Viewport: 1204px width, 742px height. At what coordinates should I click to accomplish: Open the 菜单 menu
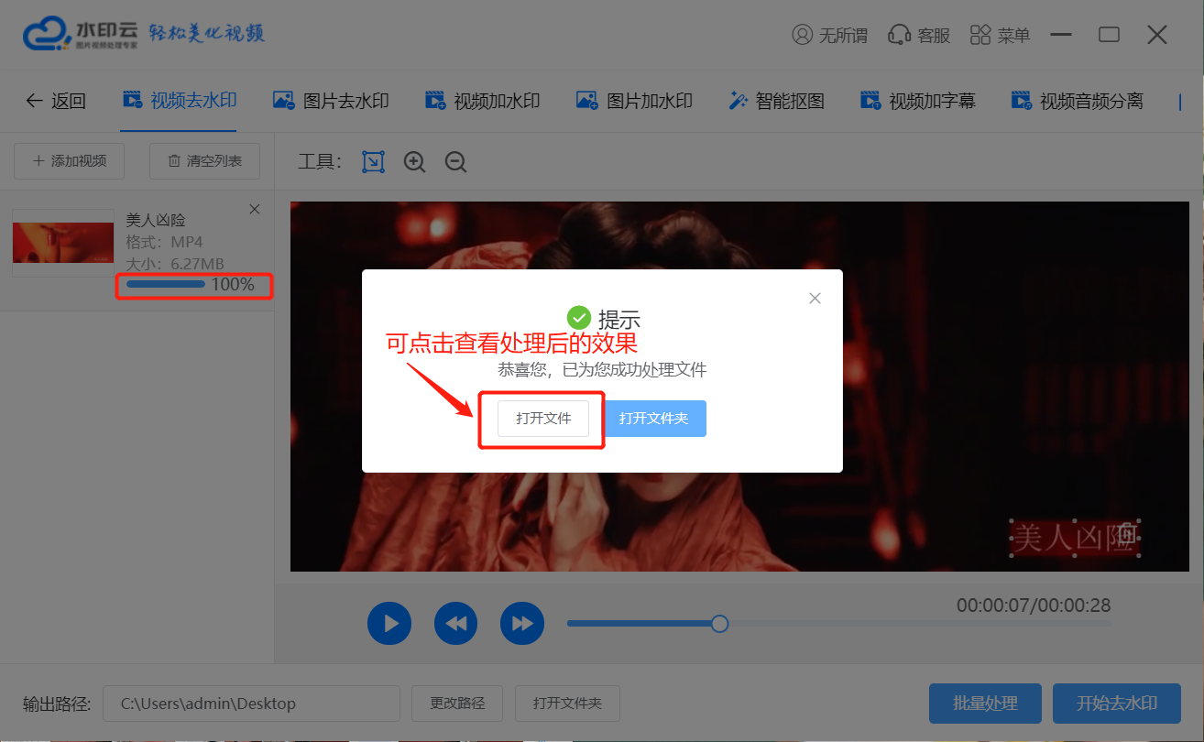click(x=1000, y=35)
